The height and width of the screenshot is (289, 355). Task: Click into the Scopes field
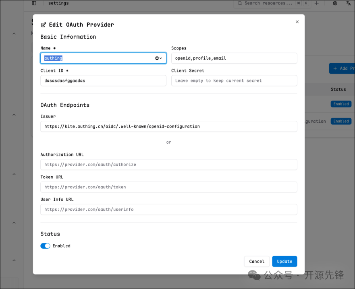(x=234, y=58)
